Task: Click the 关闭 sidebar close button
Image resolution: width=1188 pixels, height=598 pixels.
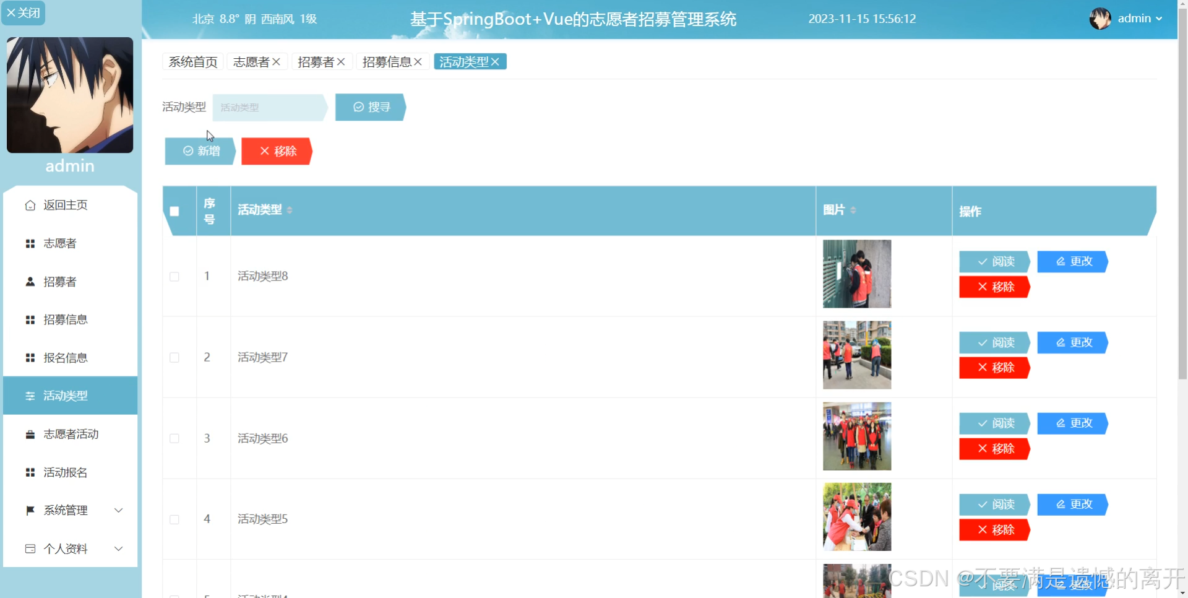Action: click(23, 12)
